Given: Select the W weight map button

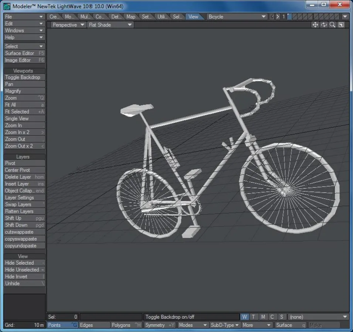Looking at the screenshot, I should point(244,317).
